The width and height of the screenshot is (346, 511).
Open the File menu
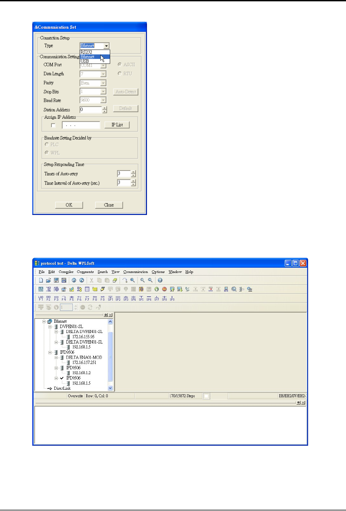point(42,272)
